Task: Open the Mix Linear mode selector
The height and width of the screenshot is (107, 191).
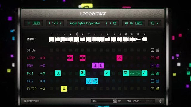Action: click(x=133, y=101)
